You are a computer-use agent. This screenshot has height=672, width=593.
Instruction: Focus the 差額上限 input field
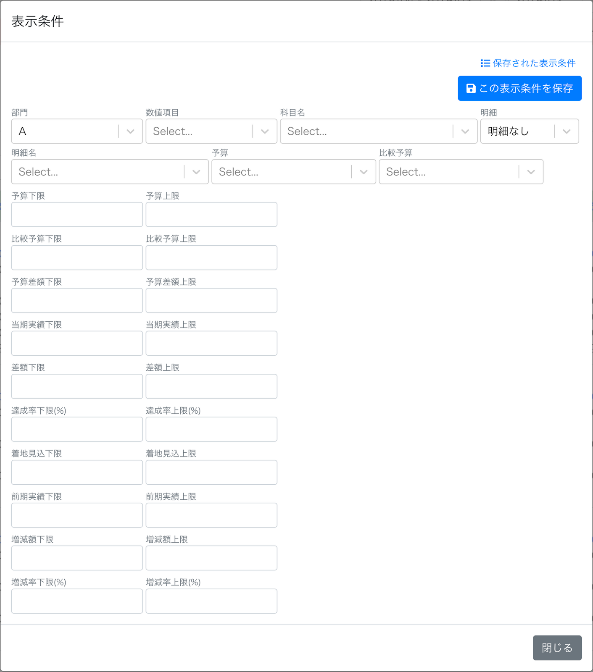(211, 386)
